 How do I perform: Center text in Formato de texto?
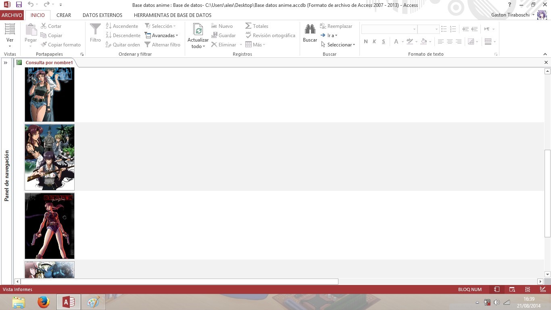point(449,41)
